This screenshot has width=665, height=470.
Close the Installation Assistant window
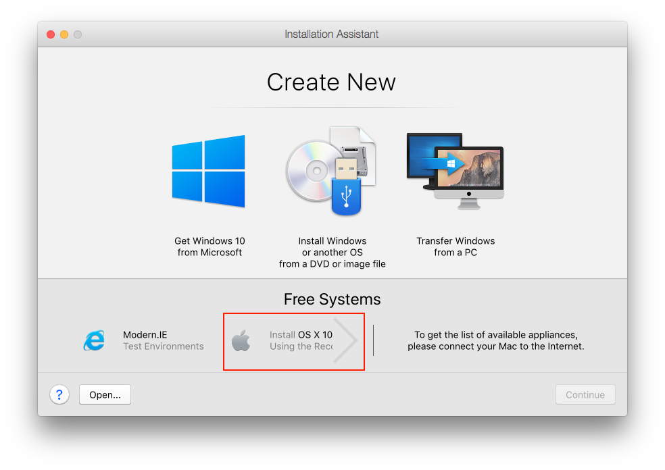point(51,34)
